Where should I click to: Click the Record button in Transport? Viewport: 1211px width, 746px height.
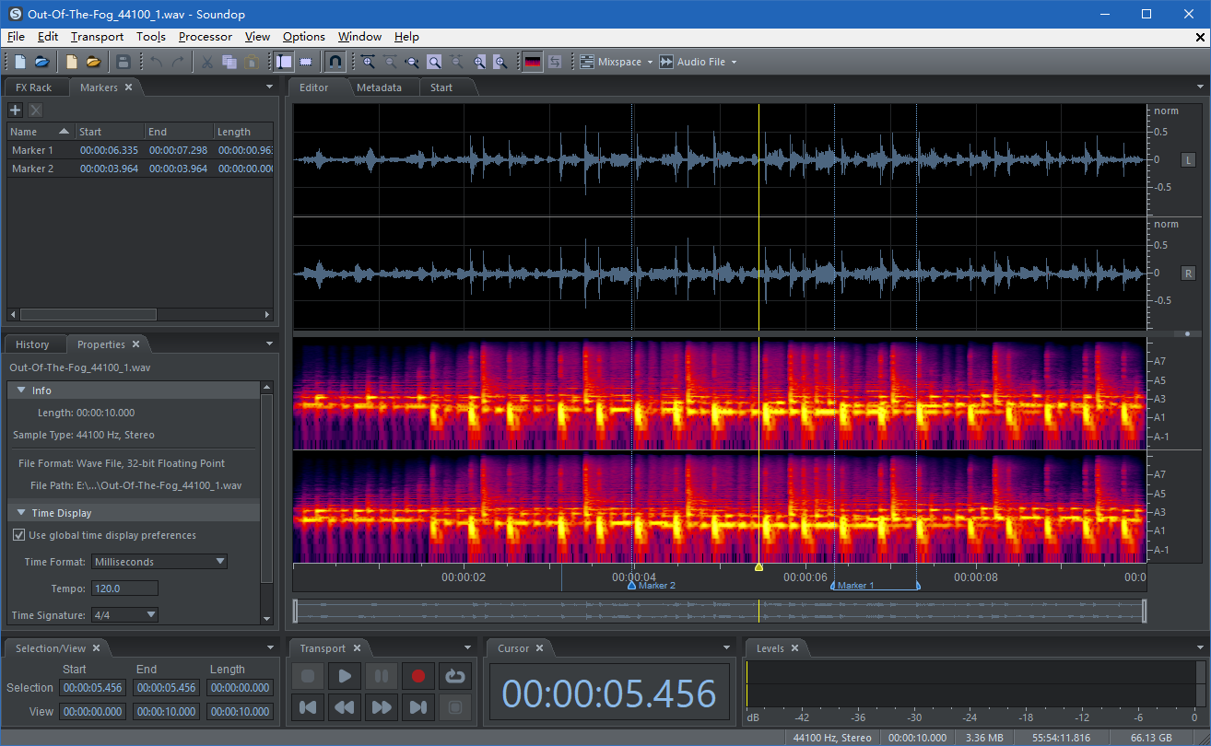point(417,677)
